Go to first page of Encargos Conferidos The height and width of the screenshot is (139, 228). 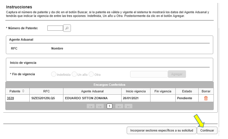(x=91, y=106)
